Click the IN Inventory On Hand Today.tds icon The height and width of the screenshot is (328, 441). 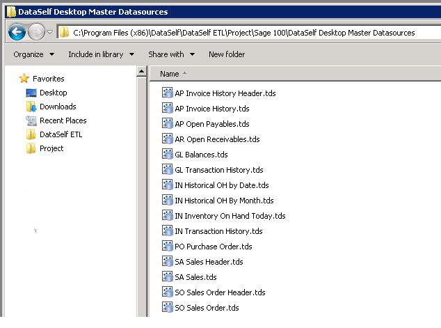167,216
